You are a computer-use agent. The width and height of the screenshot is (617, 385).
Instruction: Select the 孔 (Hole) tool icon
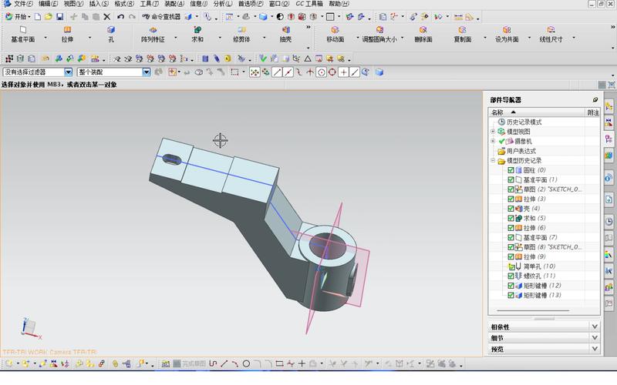coord(111,30)
